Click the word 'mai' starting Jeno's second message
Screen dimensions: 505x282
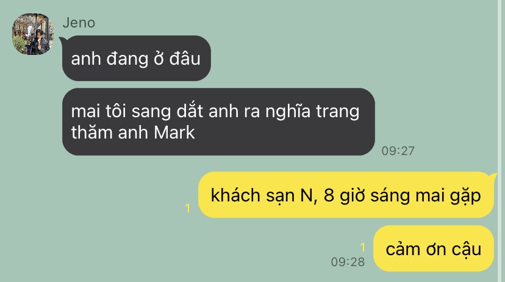click(82, 112)
